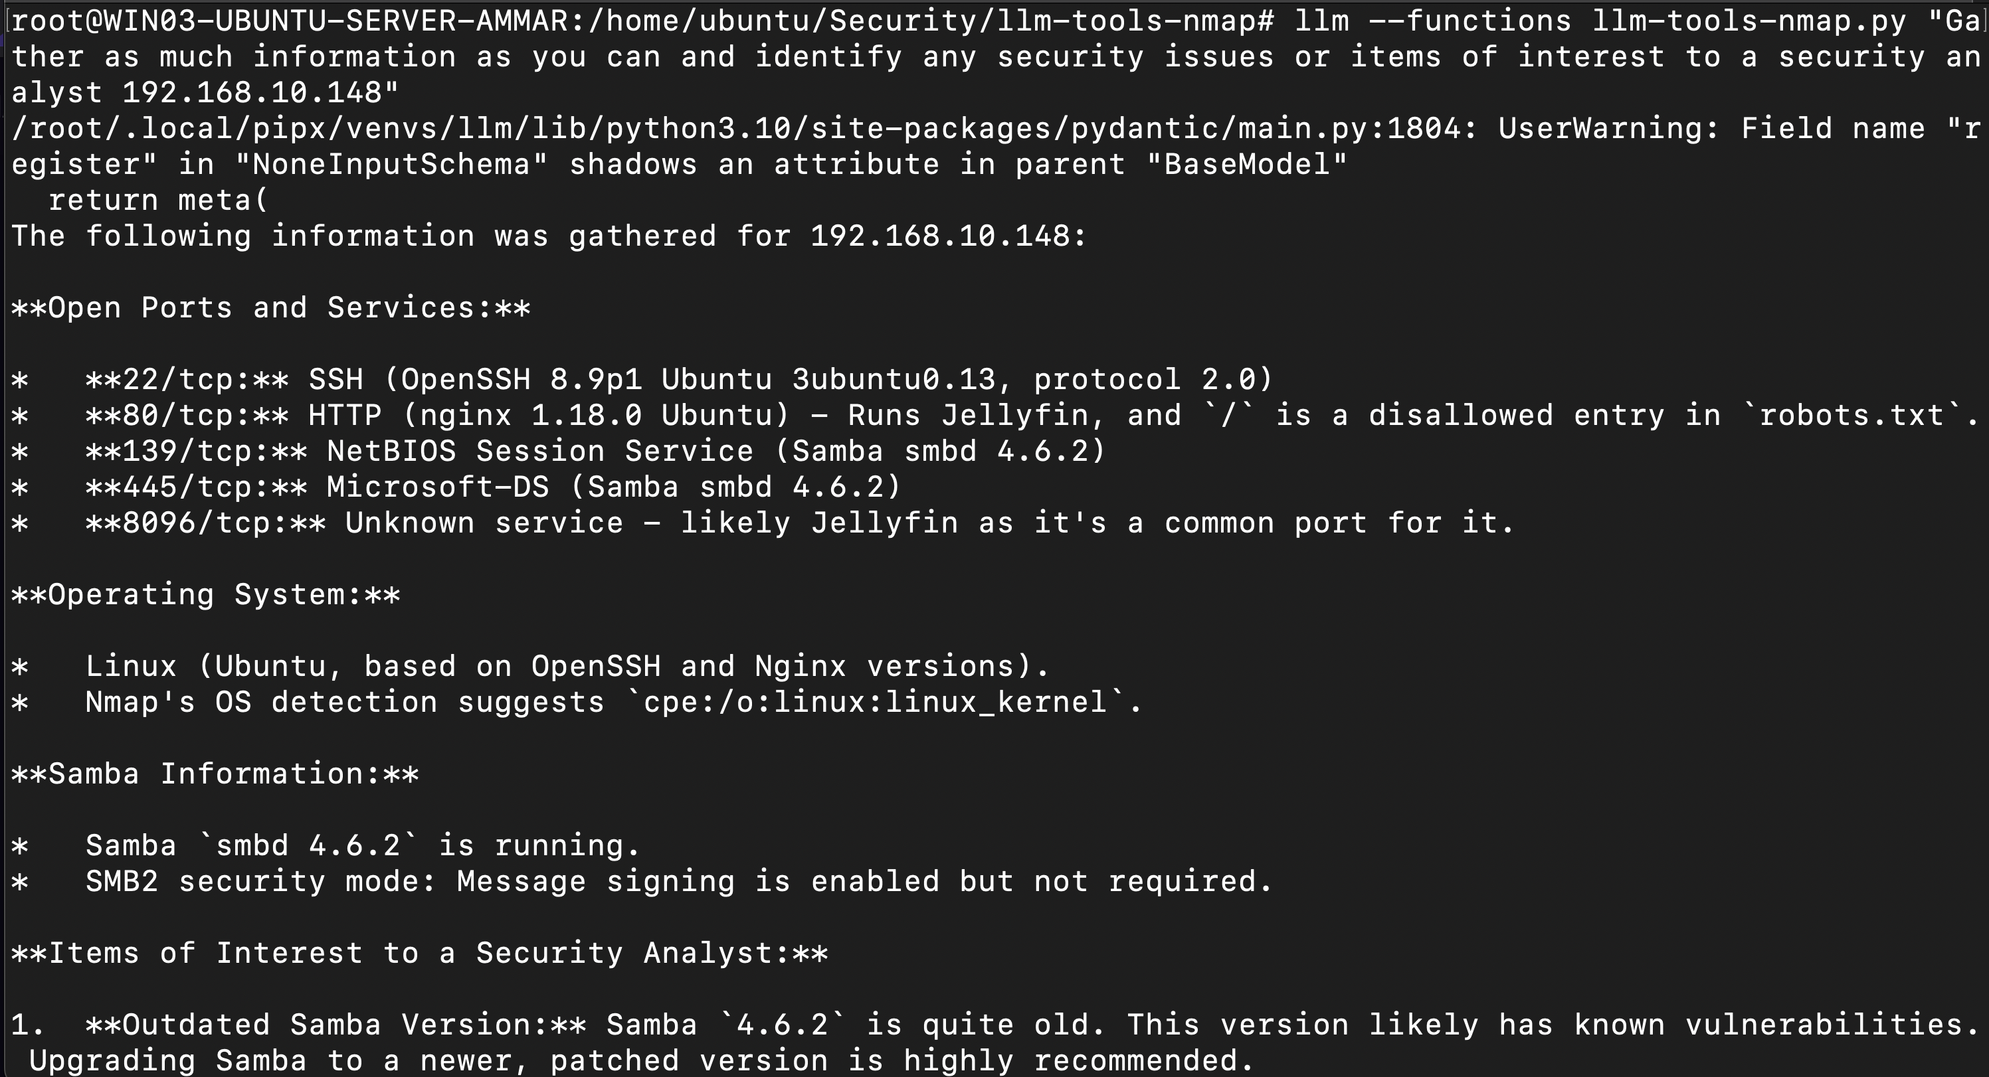Click the 445/tcp Microsoft-DS line
The image size is (1989, 1077).
click(x=456, y=487)
